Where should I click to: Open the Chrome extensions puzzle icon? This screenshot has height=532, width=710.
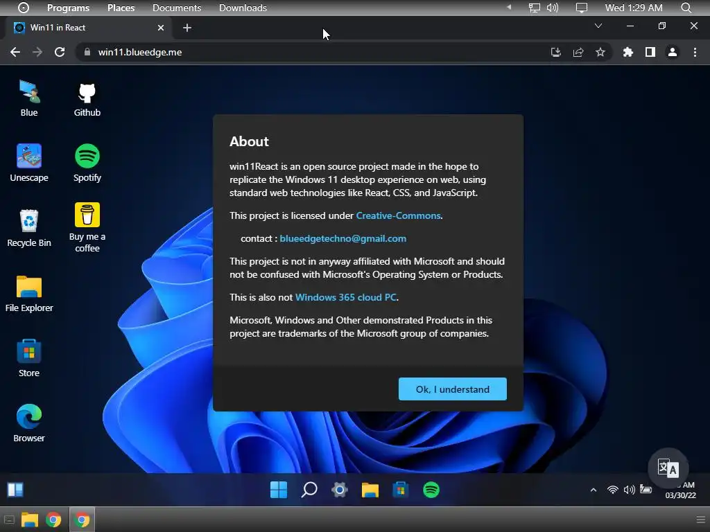[x=627, y=52]
